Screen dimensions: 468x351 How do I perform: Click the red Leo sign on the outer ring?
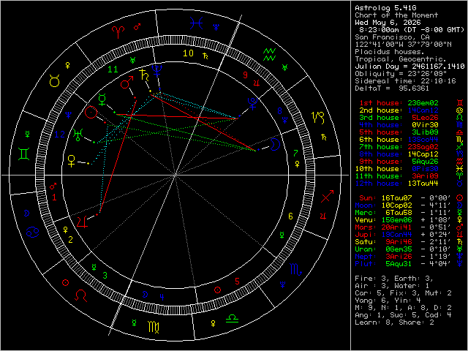80,295
